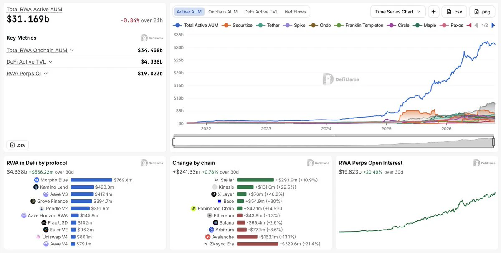Click the Stellar chain icon

click(x=217, y=180)
